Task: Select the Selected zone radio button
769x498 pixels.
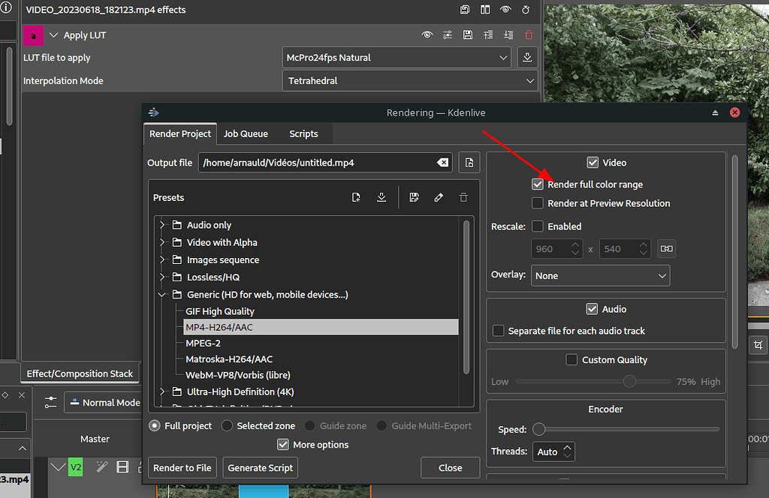Action: (227, 425)
